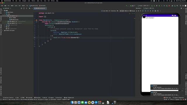Open the Navigate menu

[24, 1]
